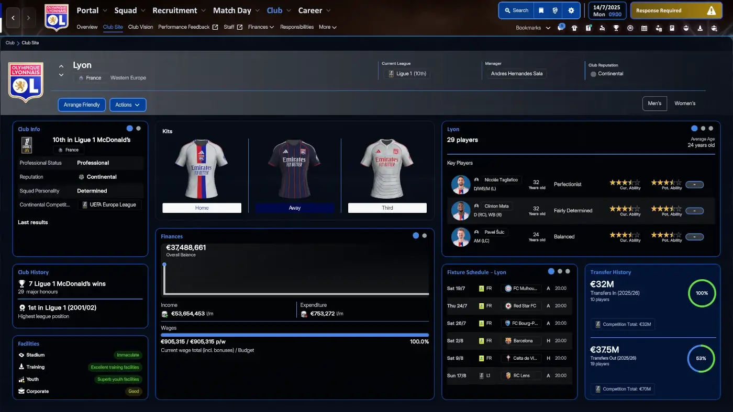The width and height of the screenshot is (733, 412).
Task: Select second page dot in Fixture Schedule panel
Action: [x=560, y=271]
